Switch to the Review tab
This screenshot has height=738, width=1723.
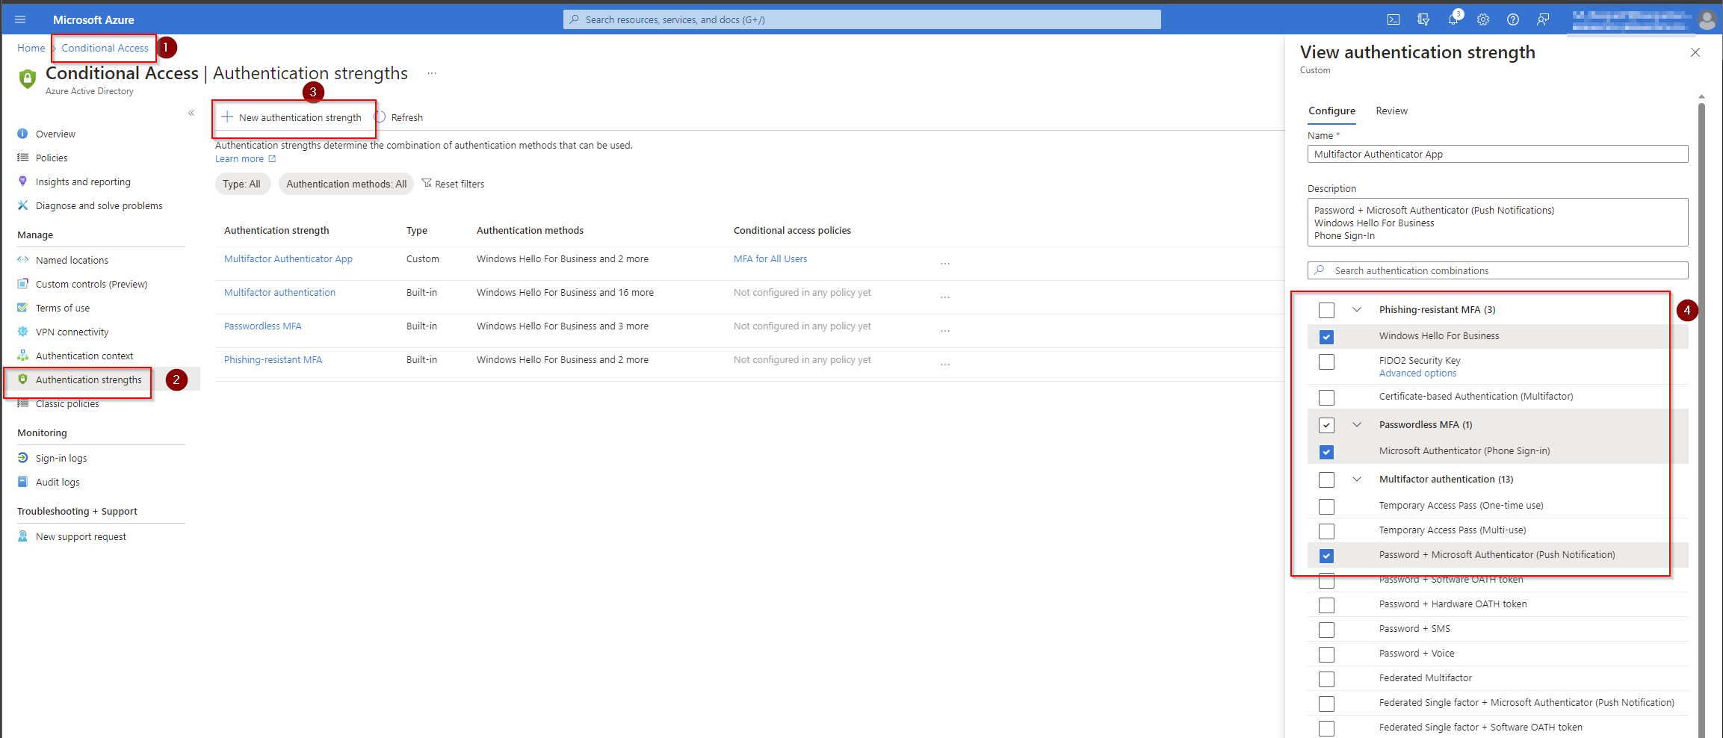pos(1391,111)
